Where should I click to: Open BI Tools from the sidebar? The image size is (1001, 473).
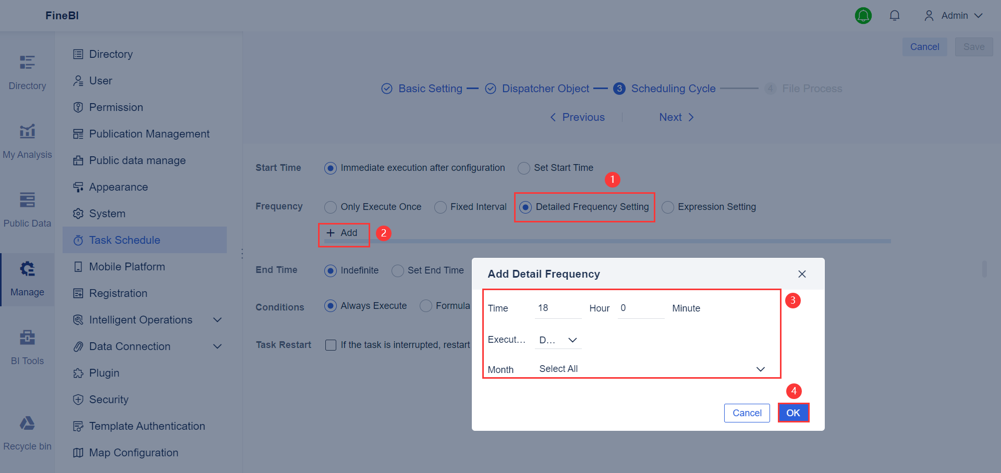(x=27, y=338)
